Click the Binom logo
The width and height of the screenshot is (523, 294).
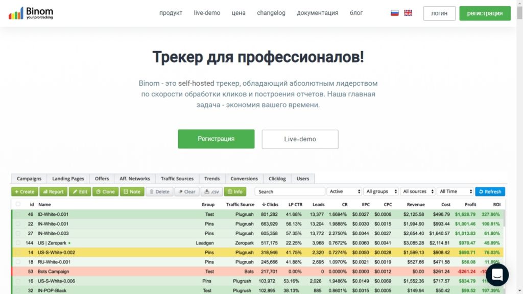31,13
